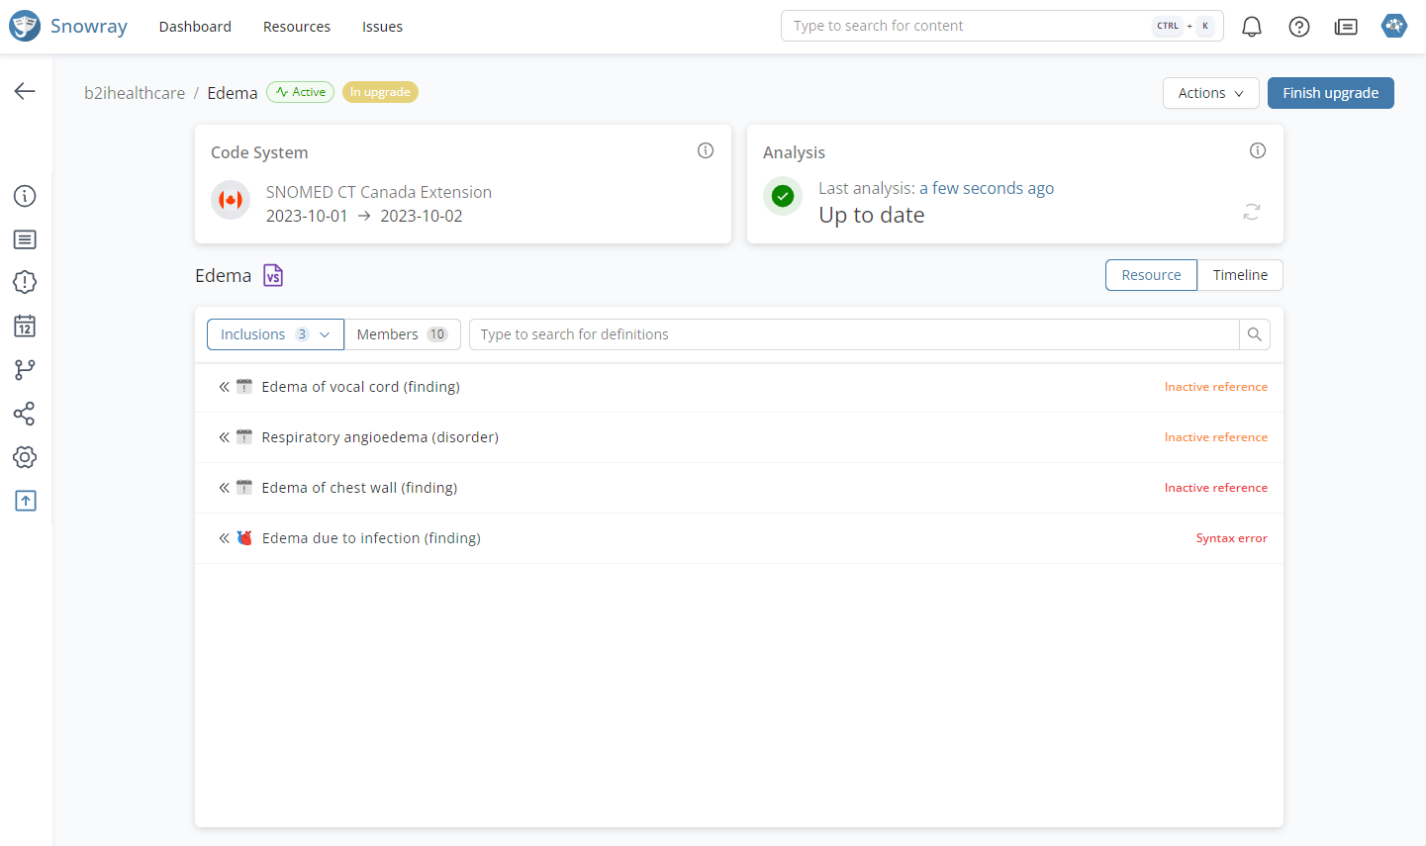The image size is (1426, 846).
Task: Open the calendar icon in sidebar
Action: pos(25,326)
